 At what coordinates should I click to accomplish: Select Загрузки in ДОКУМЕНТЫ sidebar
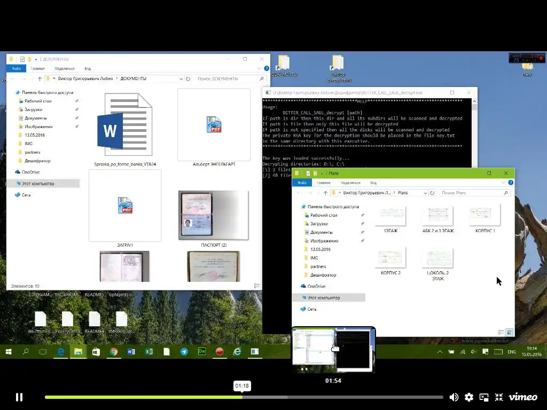point(34,109)
